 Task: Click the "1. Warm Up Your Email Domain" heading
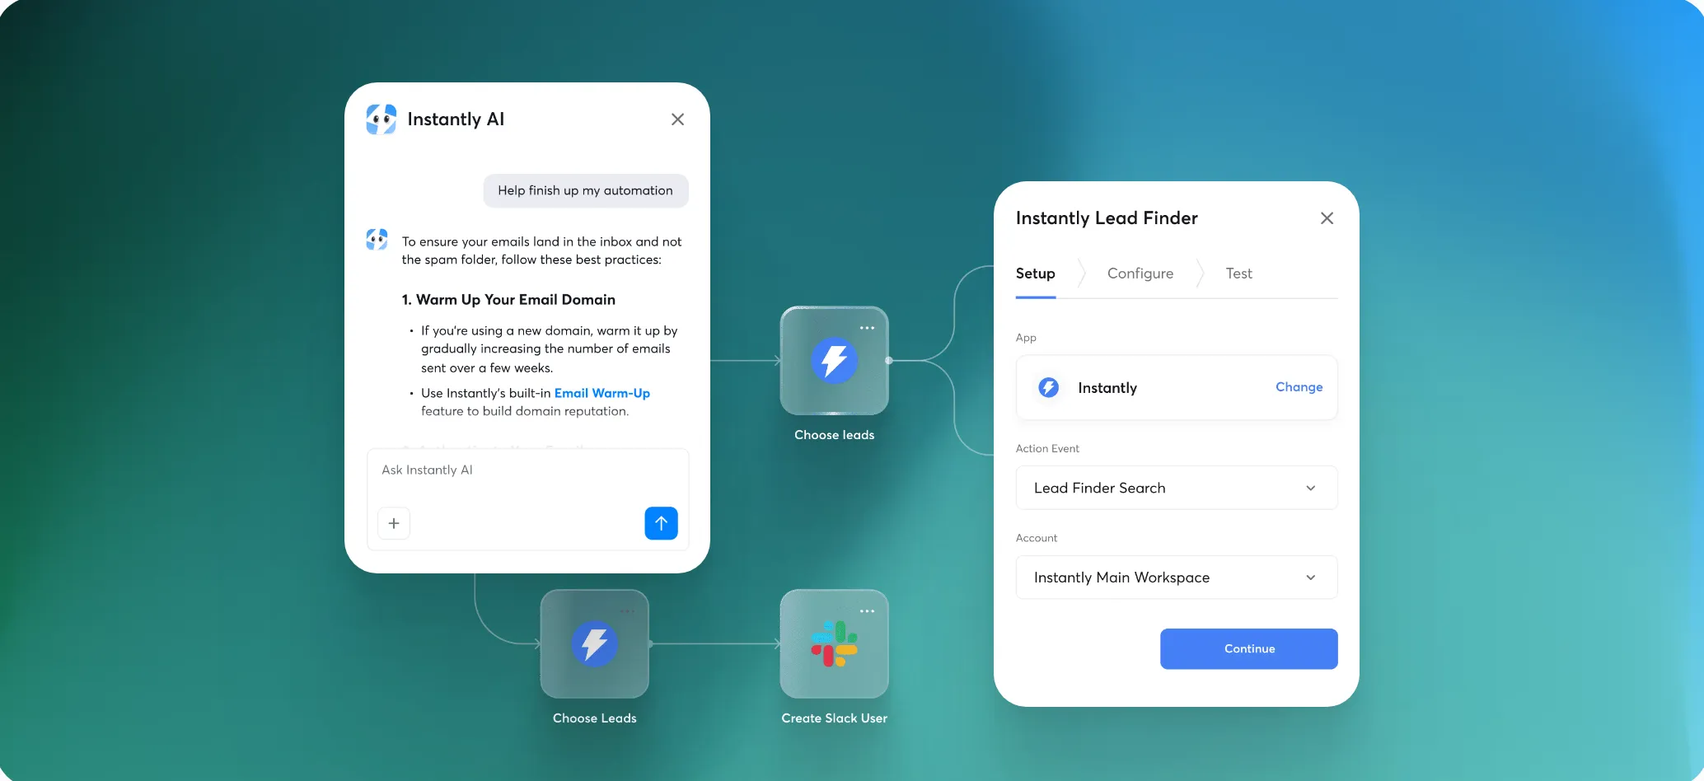pos(508,300)
